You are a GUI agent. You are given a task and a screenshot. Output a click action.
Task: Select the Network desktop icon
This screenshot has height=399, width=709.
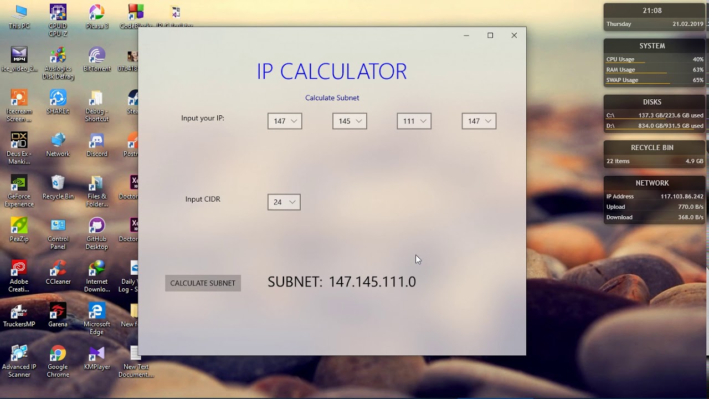[58, 145]
